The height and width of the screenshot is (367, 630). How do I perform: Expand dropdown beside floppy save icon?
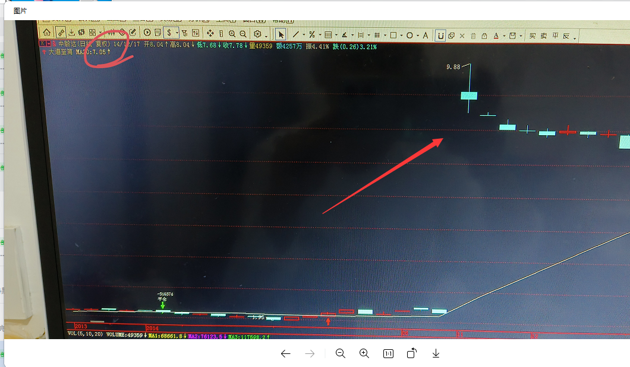tap(521, 36)
